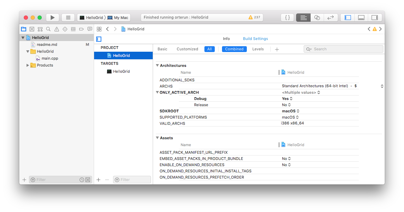Click the build settings Search field
This screenshot has height=212, width=404.
coord(343,49)
